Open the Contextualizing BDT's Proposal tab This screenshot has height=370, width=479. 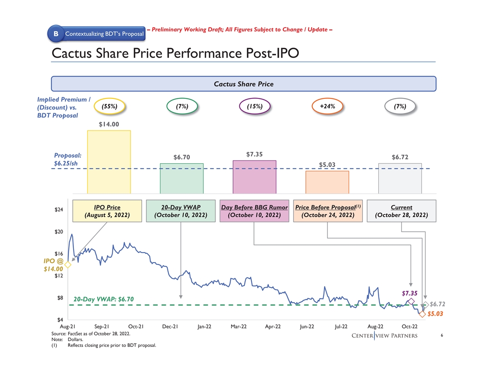pyautogui.click(x=104, y=34)
